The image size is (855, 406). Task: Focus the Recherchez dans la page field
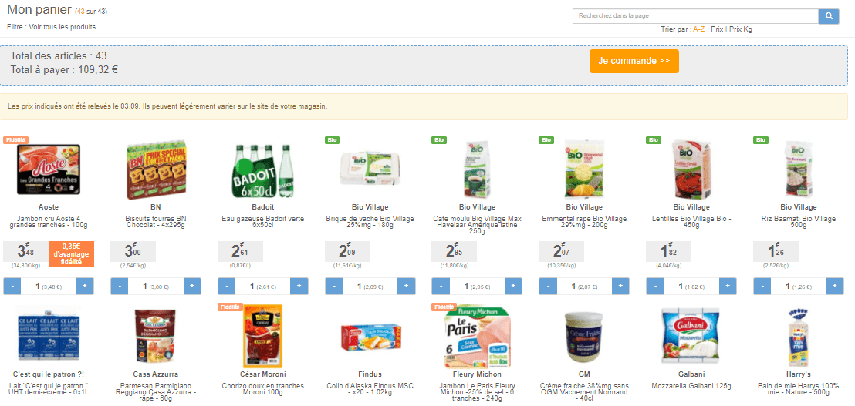695,16
